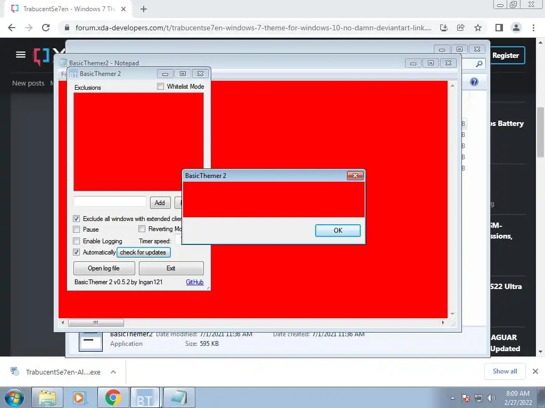Click the Add exclusion button

click(x=160, y=202)
